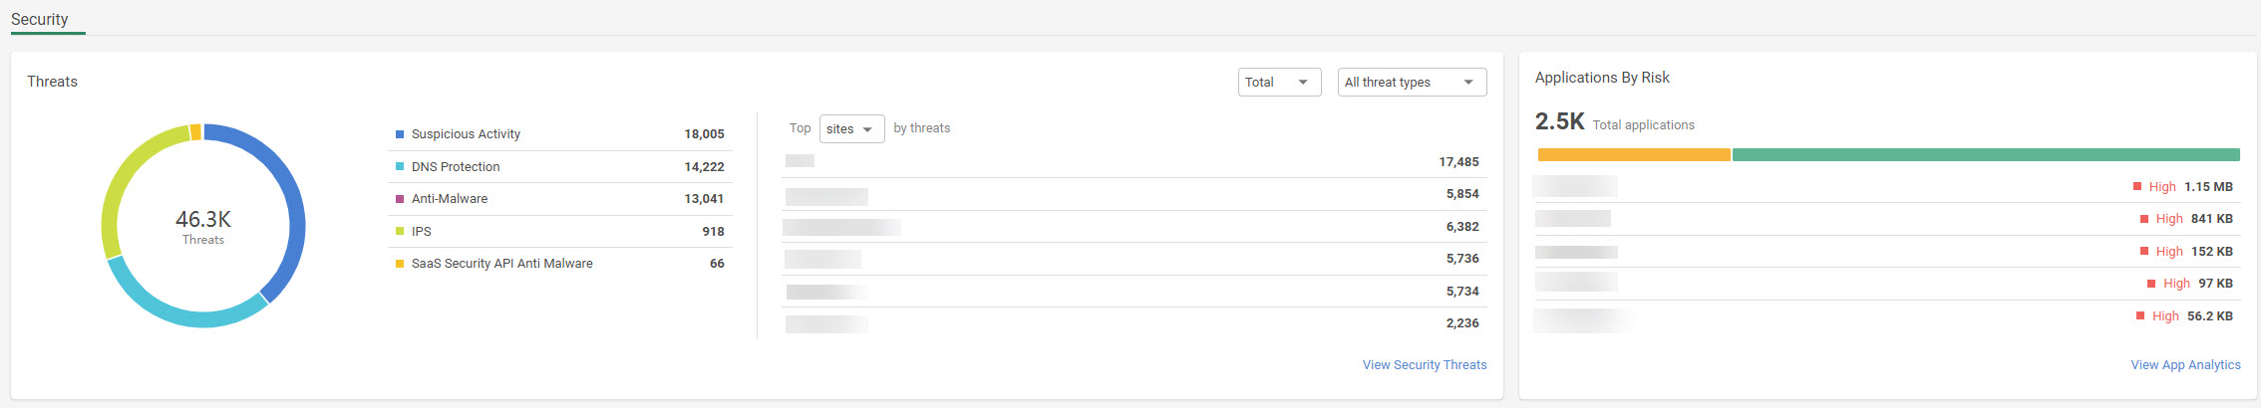Click the red High icon beside 56.2 KB

tap(2140, 316)
